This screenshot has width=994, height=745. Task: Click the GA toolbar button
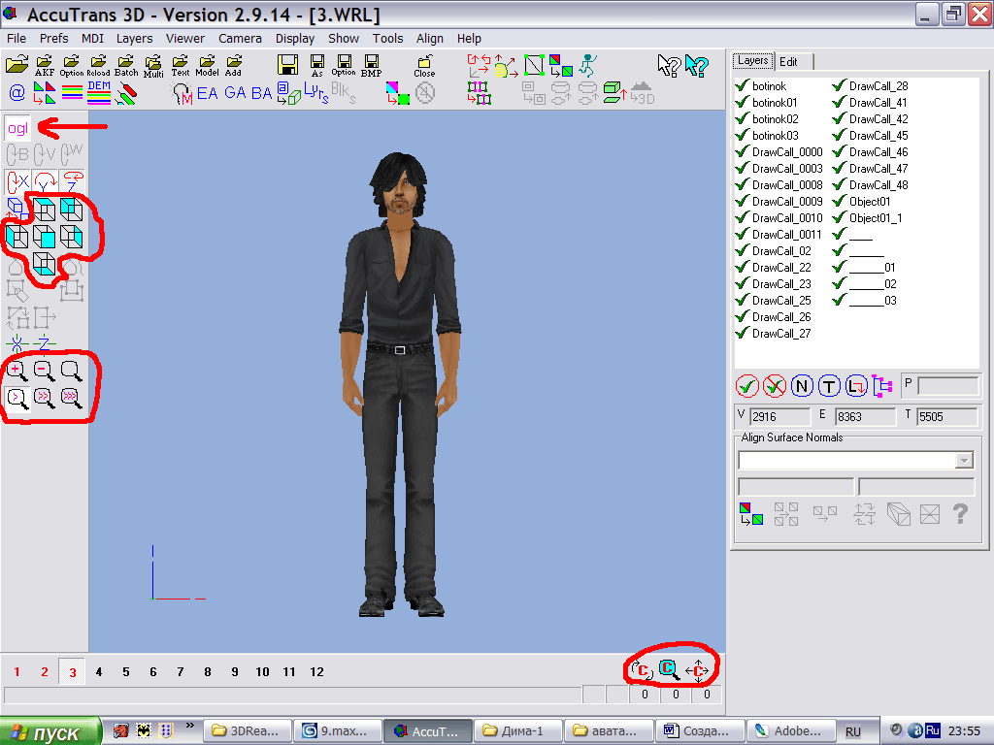tap(235, 93)
